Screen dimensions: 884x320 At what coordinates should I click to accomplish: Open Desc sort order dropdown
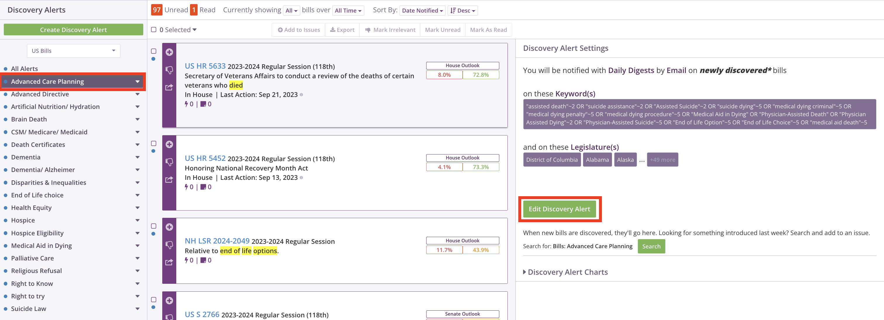tap(462, 11)
